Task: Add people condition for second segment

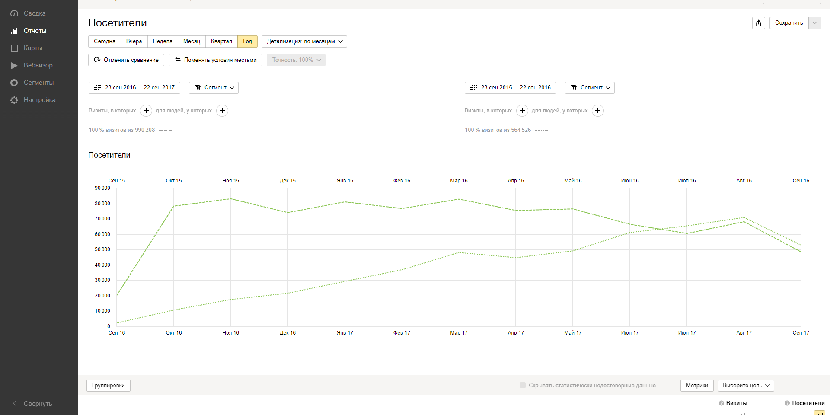Action: 598,111
